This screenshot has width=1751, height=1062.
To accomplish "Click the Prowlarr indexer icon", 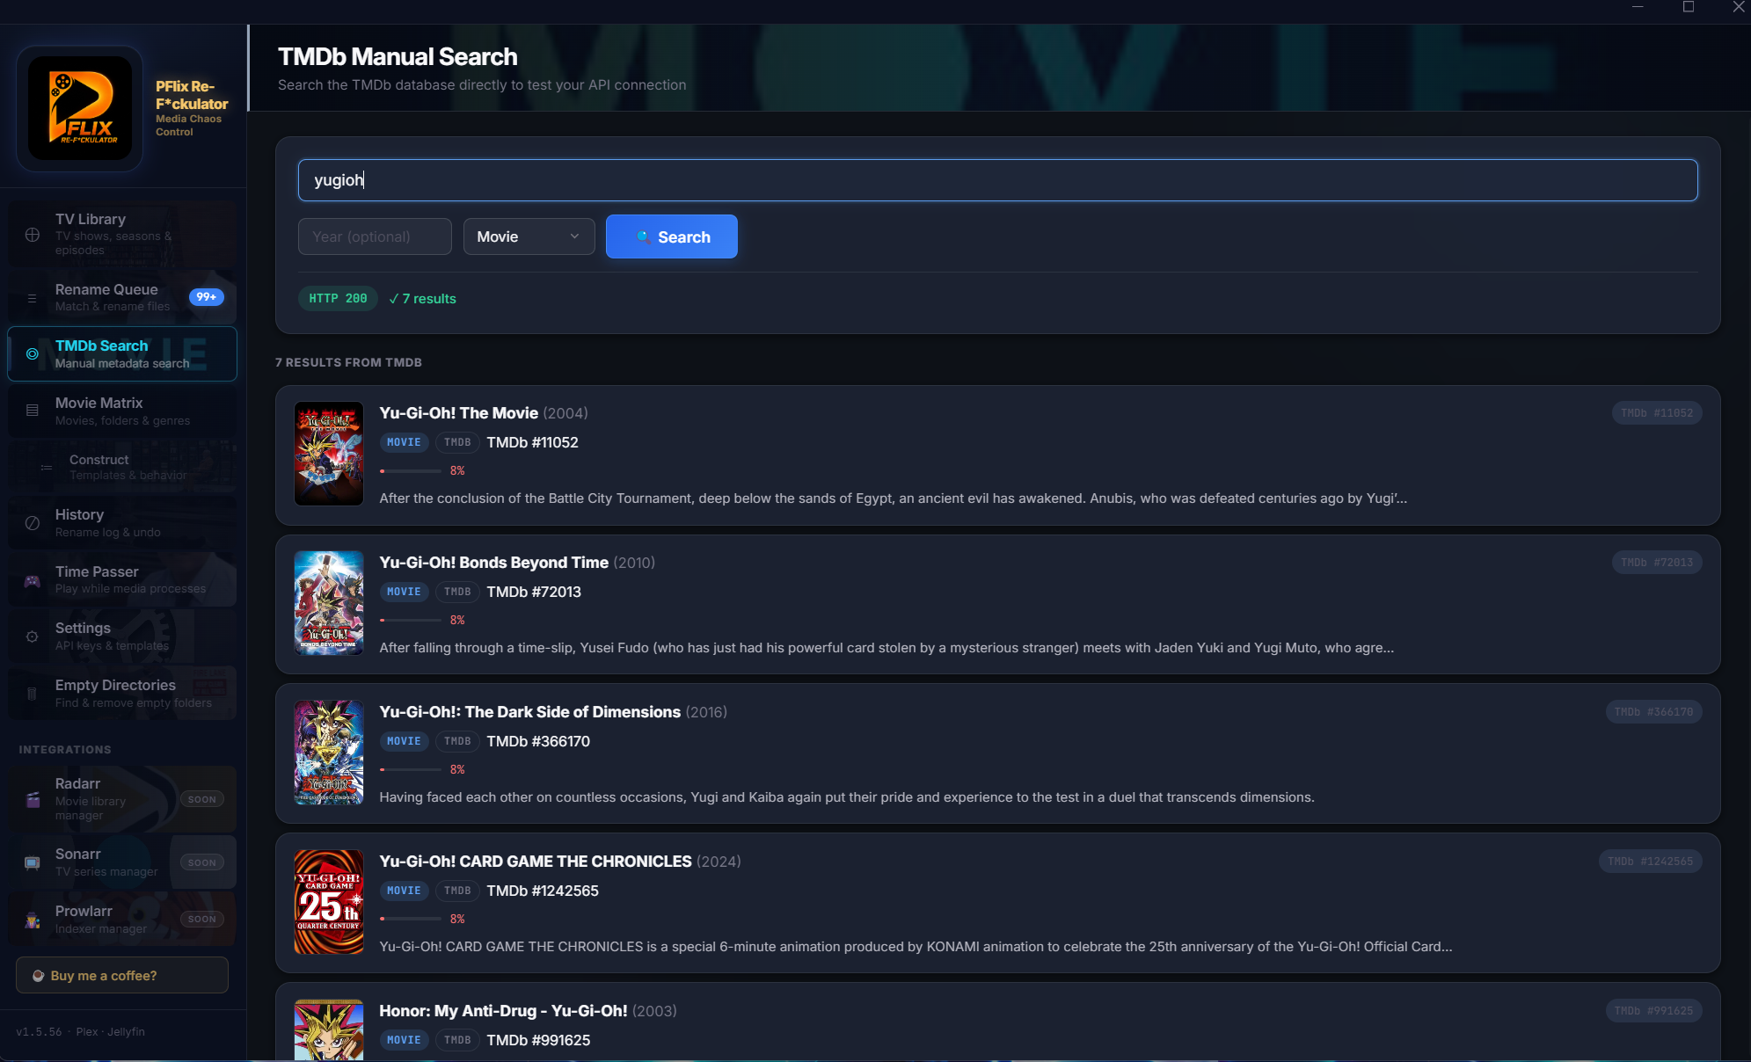I will [x=33, y=920].
